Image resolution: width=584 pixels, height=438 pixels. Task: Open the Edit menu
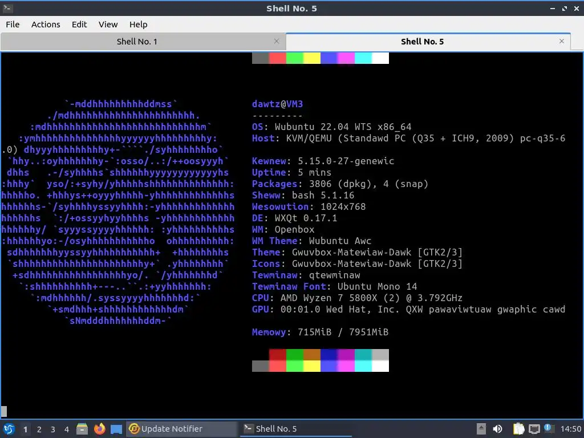coord(79,24)
